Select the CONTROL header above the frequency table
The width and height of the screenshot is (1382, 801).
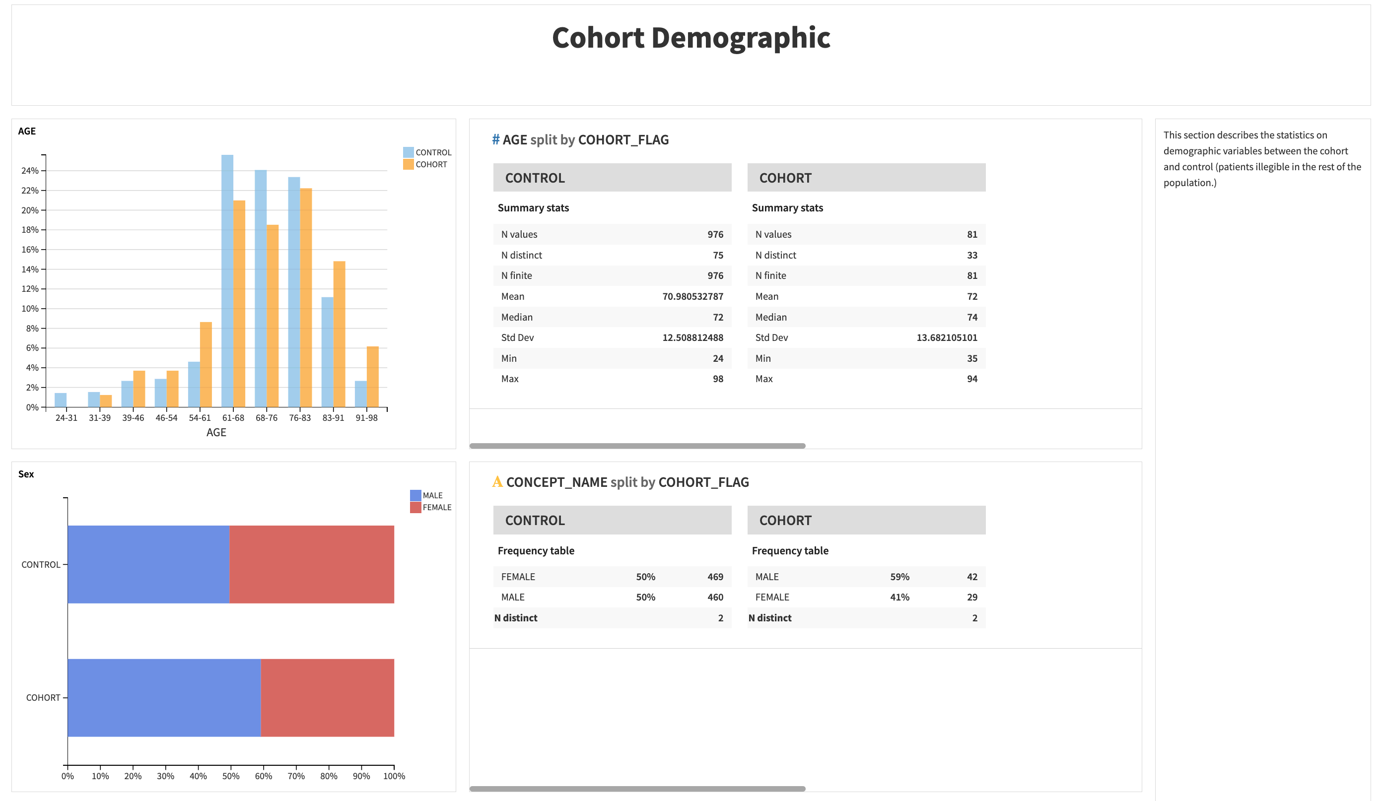click(x=612, y=519)
